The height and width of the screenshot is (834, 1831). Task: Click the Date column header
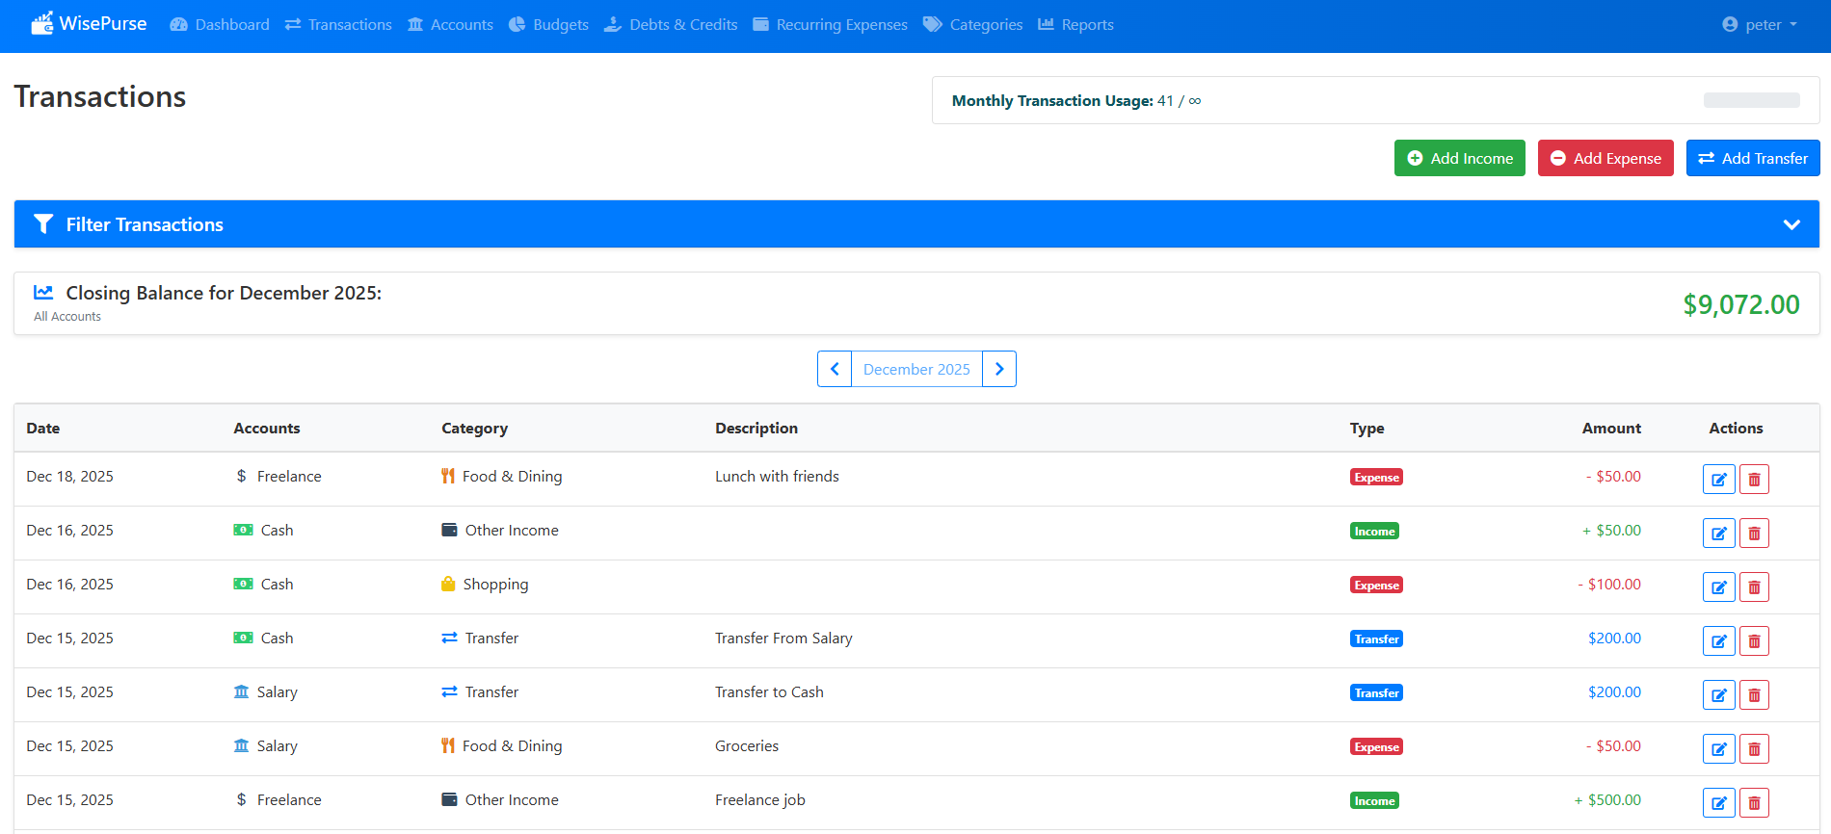pos(43,428)
